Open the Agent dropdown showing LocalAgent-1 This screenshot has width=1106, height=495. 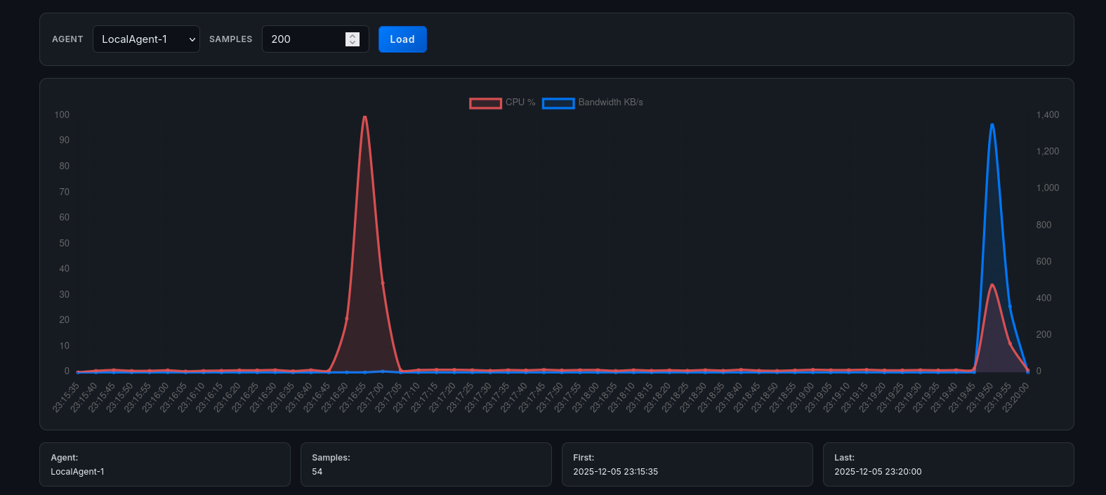pyautogui.click(x=146, y=39)
